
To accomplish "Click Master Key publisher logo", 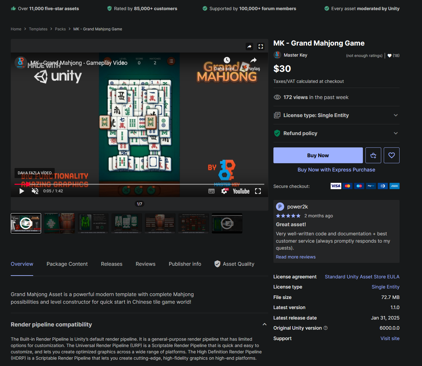I will pyautogui.click(x=277, y=55).
